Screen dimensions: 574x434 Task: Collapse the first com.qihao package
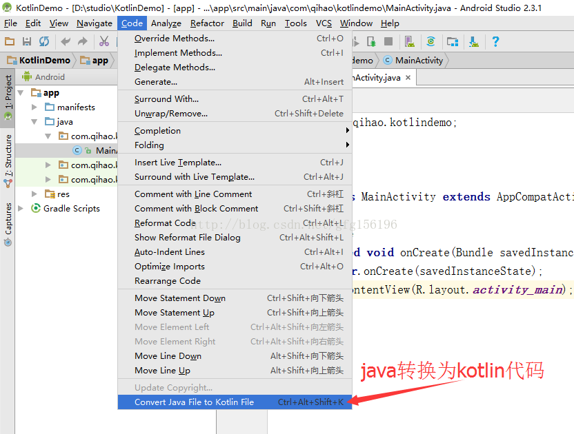click(x=48, y=136)
